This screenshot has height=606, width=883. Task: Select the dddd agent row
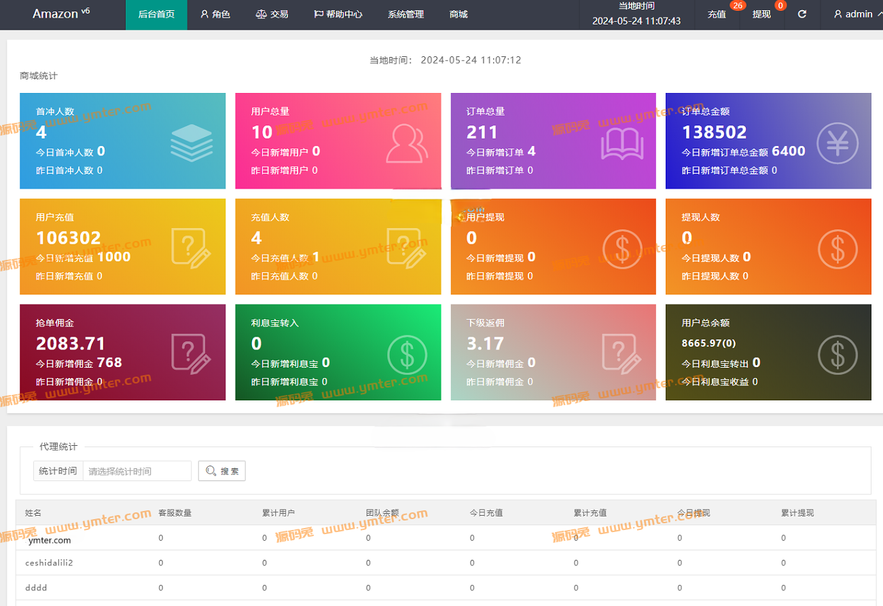(x=446, y=588)
